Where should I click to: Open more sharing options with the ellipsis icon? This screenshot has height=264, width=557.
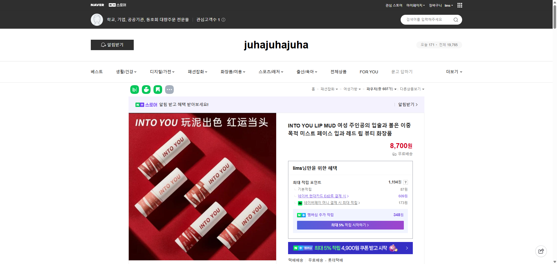coord(169,90)
